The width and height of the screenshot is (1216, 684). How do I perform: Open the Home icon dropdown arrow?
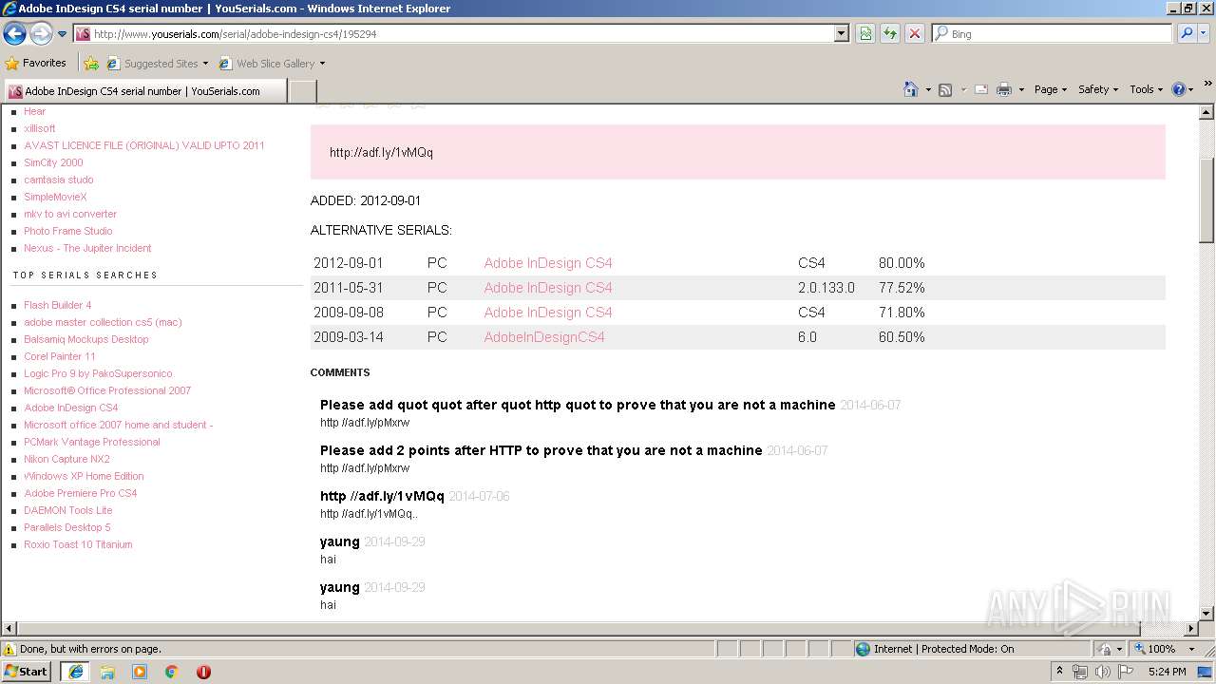[927, 89]
